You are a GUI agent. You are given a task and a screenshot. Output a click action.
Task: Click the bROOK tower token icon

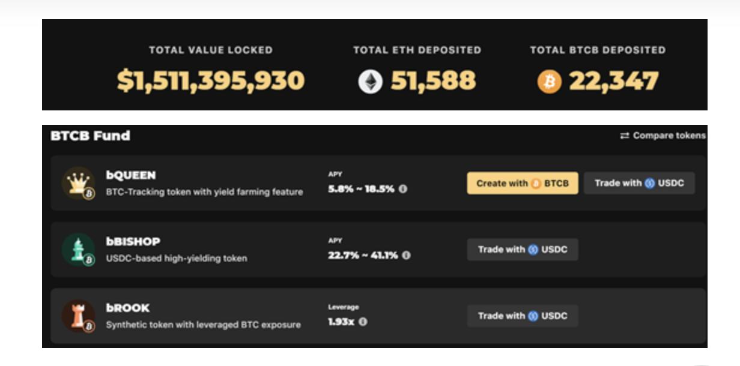click(x=79, y=316)
